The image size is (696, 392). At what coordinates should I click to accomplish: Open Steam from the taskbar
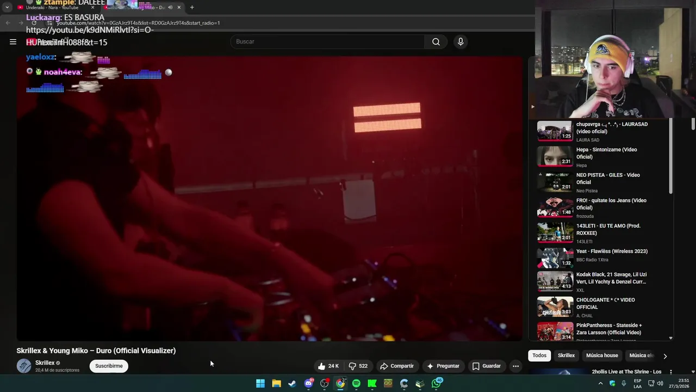(292, 383)
